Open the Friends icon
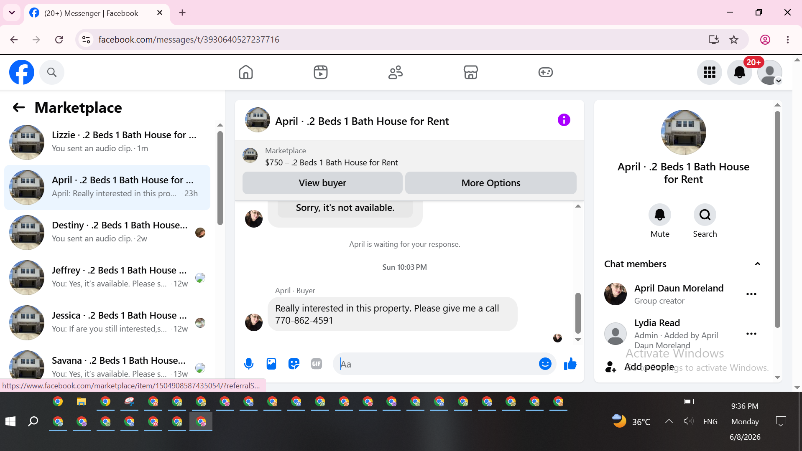The image size is (802, 451). coord(396,72)
